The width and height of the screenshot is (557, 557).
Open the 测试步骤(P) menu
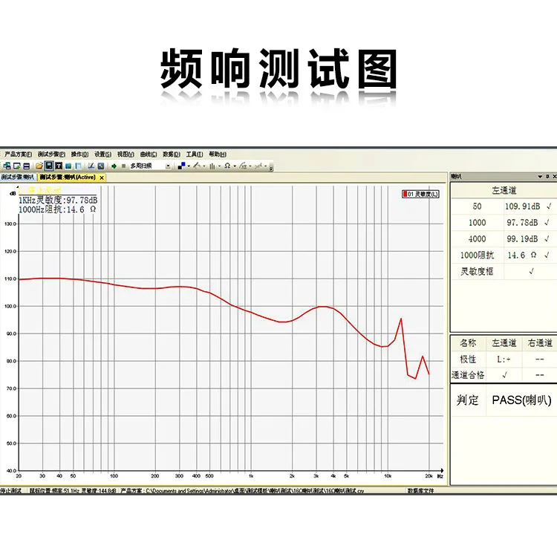pyautogui.click(x=51, y=154)
